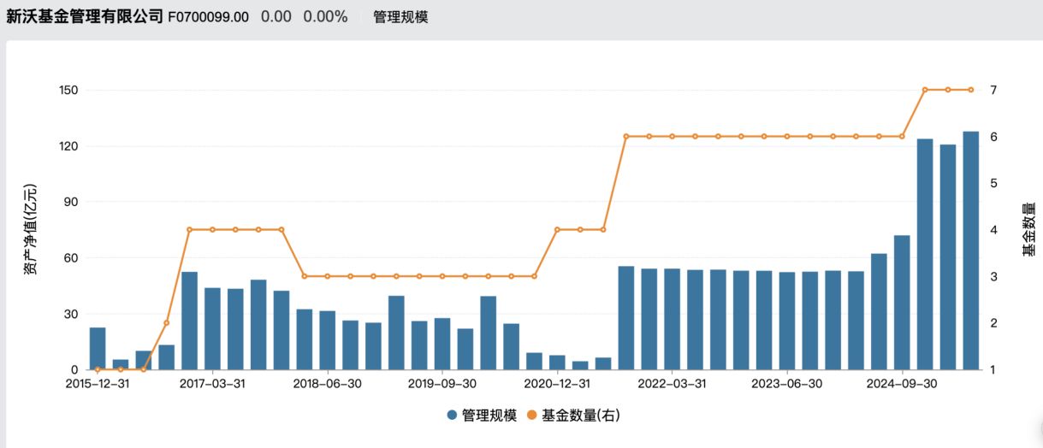Image resolution: width=1043 pixels, height=448 pixels.
Task: Click the right axis value 7
Action: pyautogui.click(x=993, y=90)
